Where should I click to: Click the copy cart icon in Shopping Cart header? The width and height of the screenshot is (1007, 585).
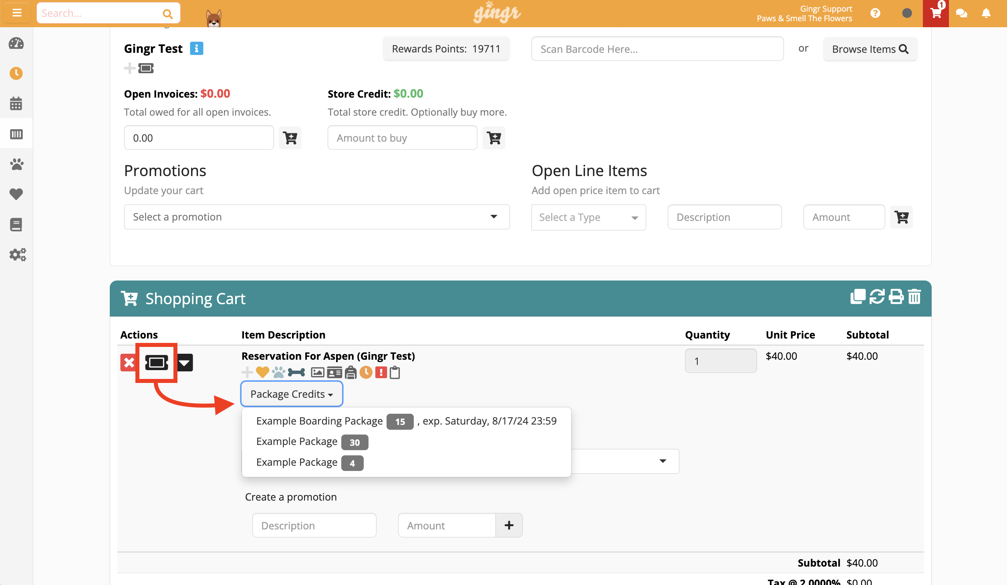pyautogui.click(x=858, y=297)
